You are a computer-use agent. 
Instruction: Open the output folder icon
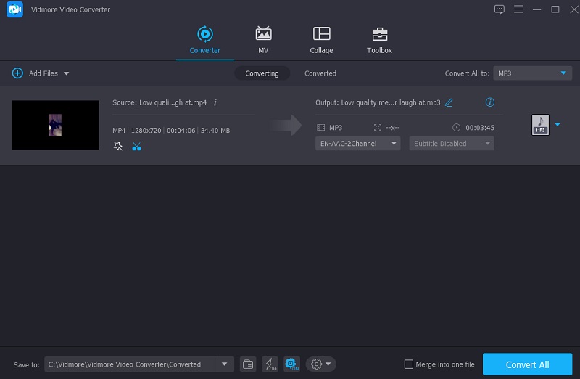point(247,364)
